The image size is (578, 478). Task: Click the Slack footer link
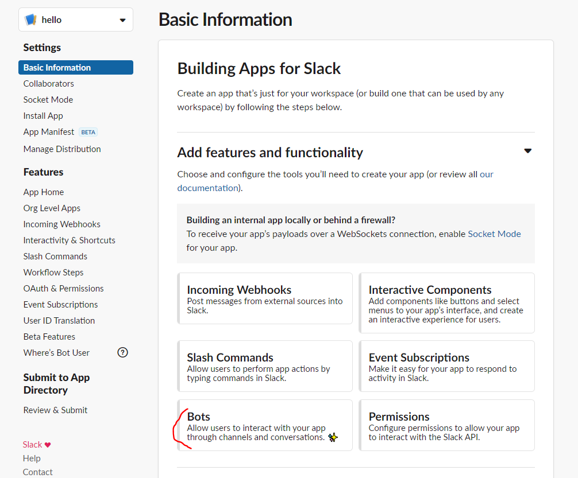click(x=32, y=445)
